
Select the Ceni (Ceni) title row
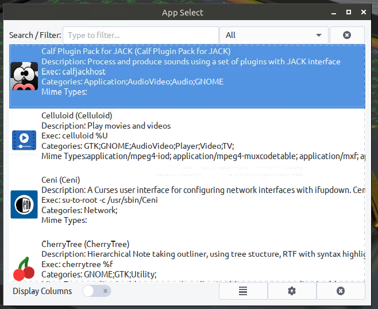click(x=61, y=180)
